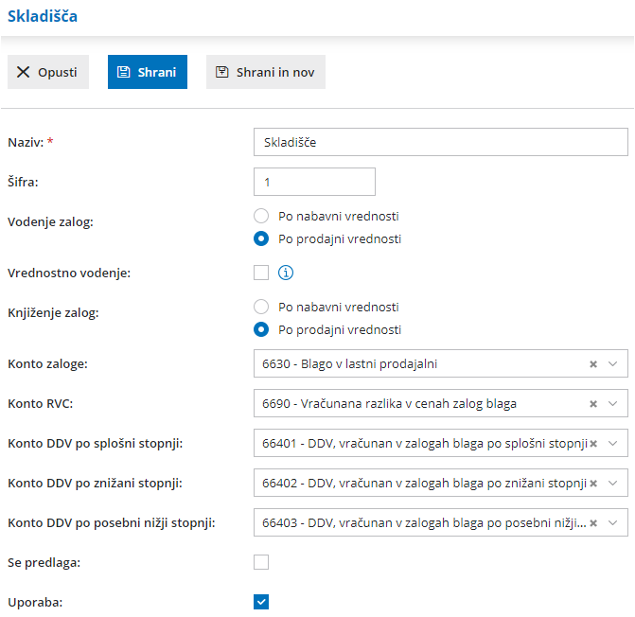Select Po nabavni vrednosti for Vodenje zalog

262,216
